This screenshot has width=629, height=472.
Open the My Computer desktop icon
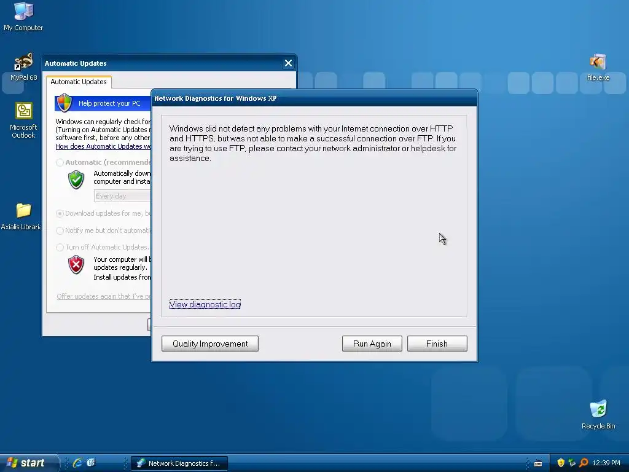tap(23, 16)
